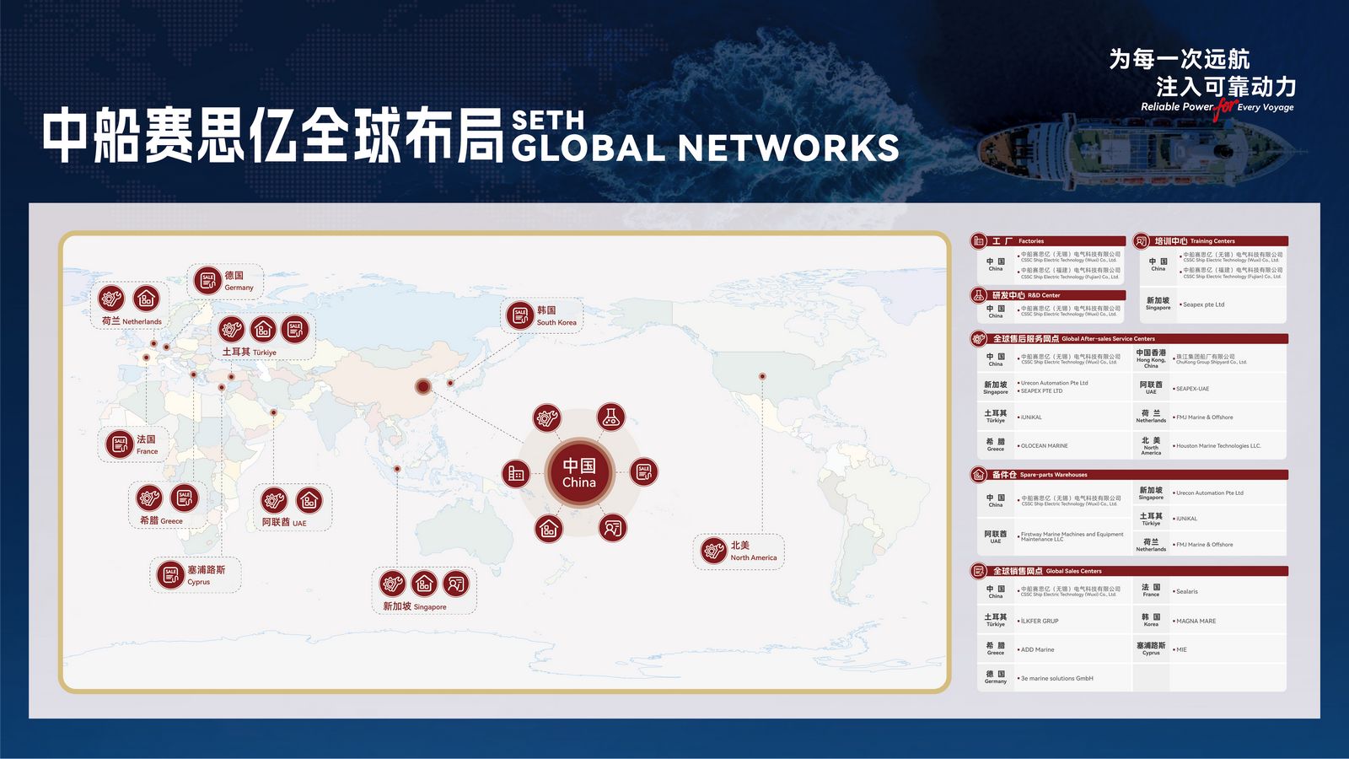Click the warehouse house icon in Netherlands box

pyautogui.click(x=147, y=298)
